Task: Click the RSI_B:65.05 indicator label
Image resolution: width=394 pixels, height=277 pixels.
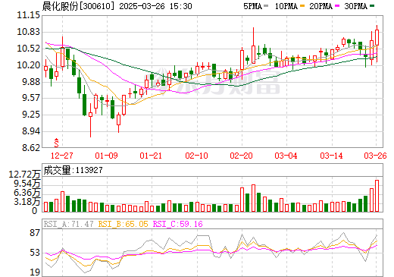Action: pyautogui.click(x=123, y=224)
